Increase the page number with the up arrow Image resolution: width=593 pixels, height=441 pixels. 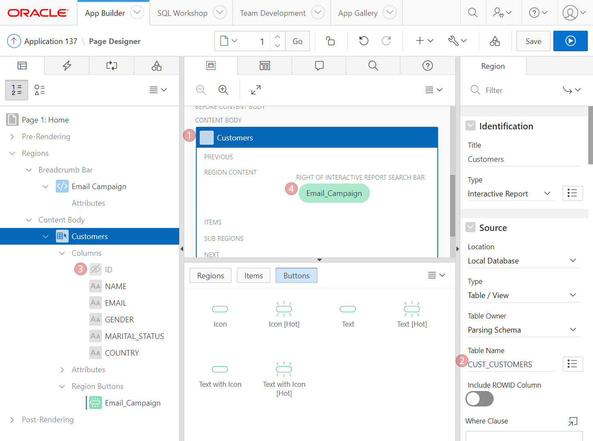277,36
